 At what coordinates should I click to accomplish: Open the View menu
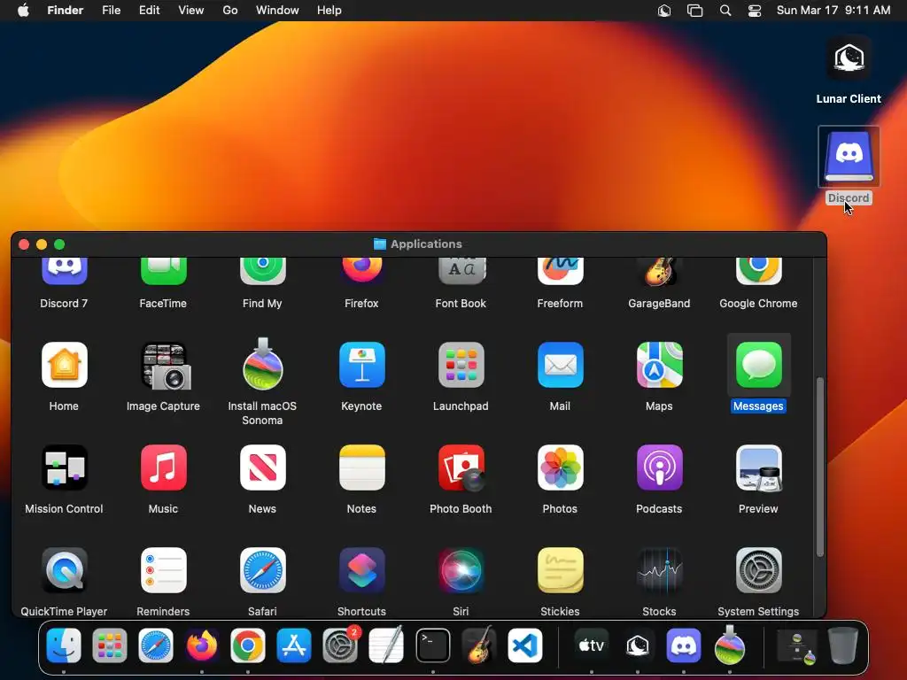click(191, 11)
